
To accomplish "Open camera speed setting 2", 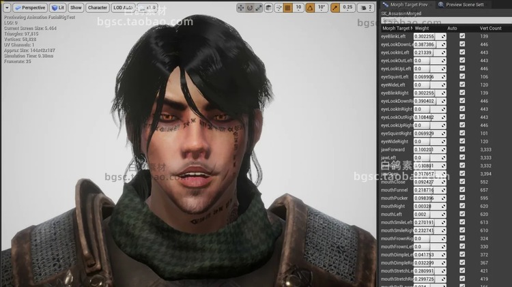I will tap(366, 7).
